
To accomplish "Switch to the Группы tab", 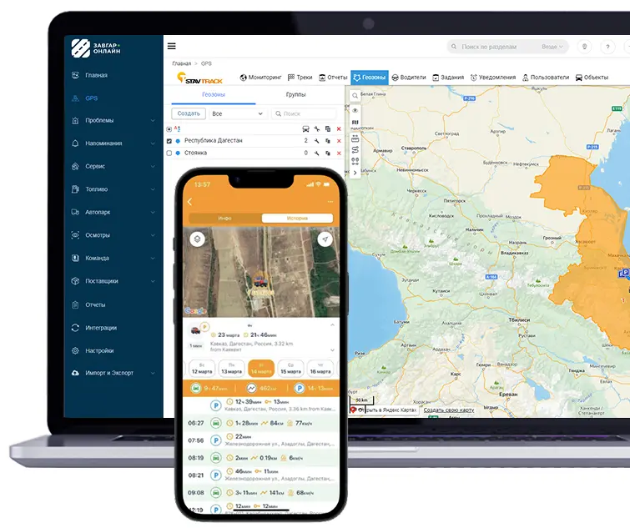I will pyautogui.click(x=296, y=95).
